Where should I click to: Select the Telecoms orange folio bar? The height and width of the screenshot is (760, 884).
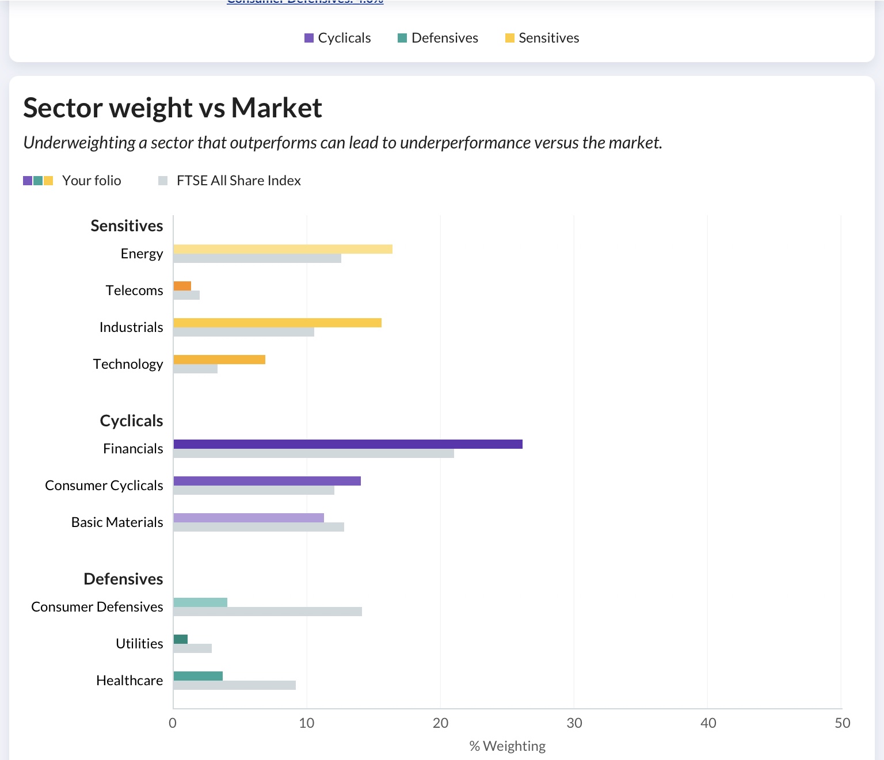click(182, 286)
